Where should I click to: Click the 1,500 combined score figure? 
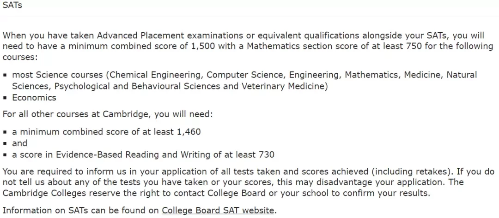(x=203, y=47)
